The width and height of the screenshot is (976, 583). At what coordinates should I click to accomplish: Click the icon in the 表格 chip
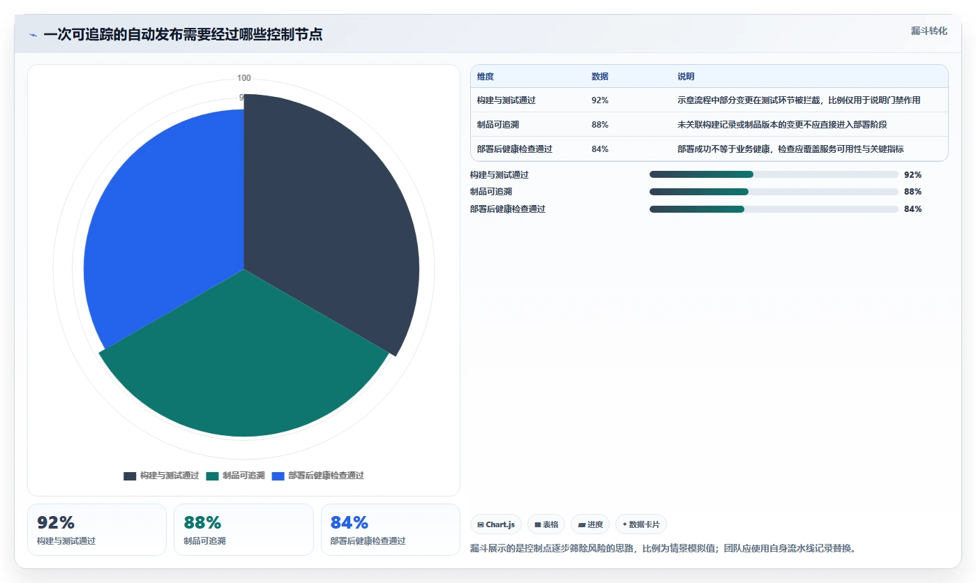click(x=538, y=524)
